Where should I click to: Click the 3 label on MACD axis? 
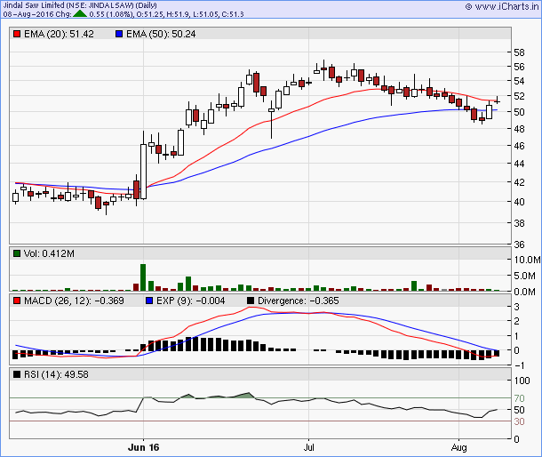[x=517, y=307]
